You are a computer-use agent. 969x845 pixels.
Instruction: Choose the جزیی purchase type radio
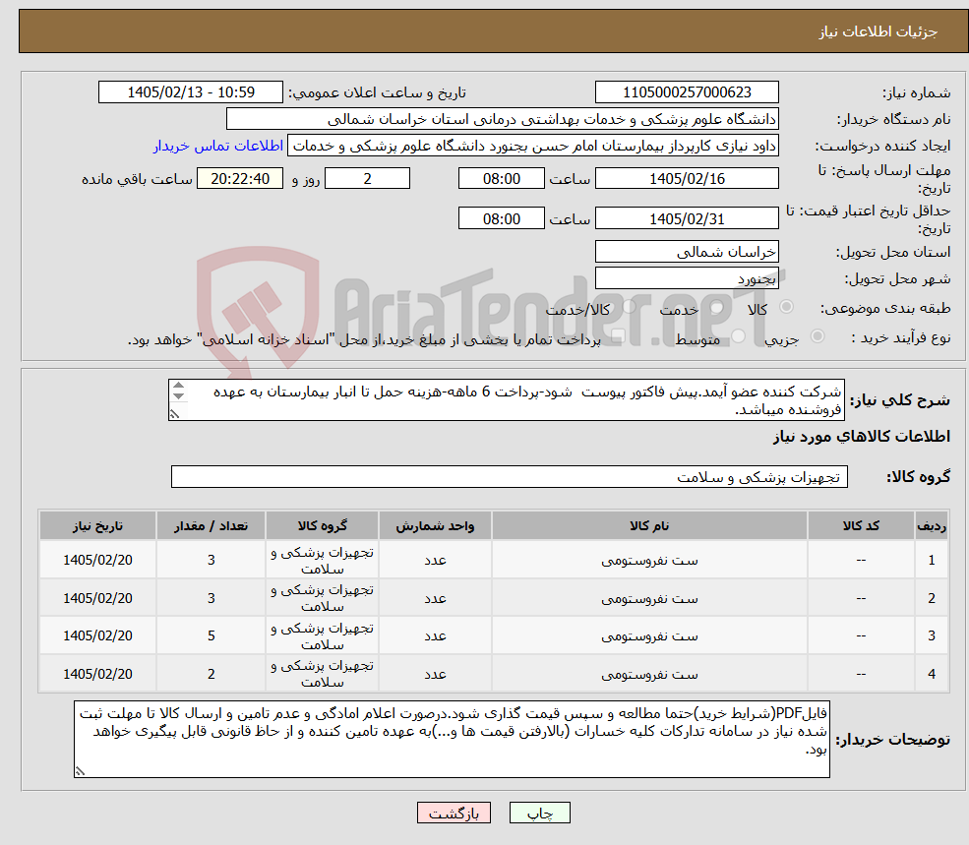[x=818, y=336]
